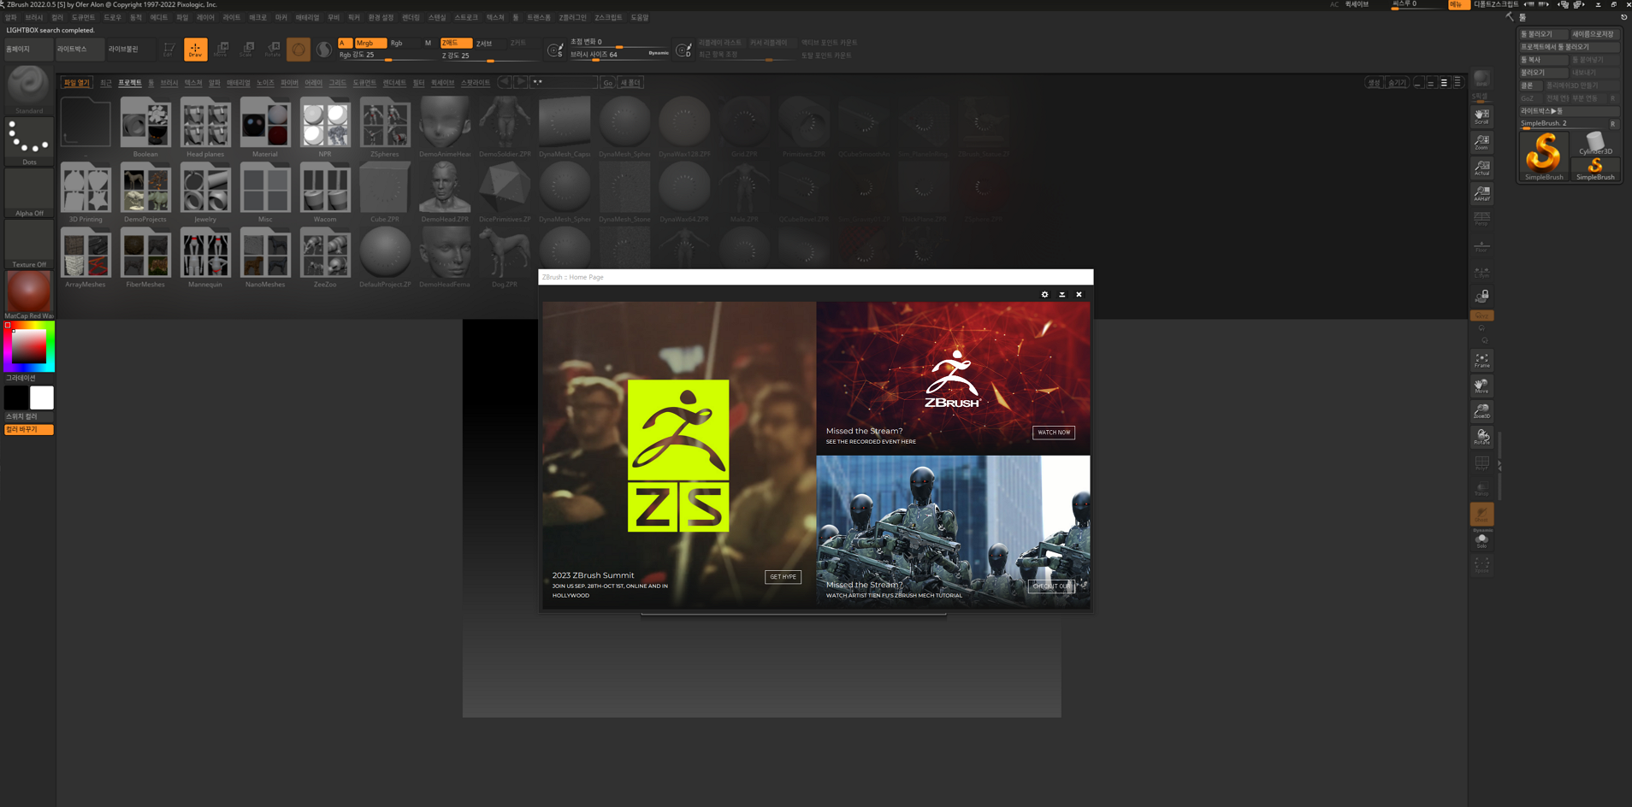Click the BPR render icon
This screenshot has height=807, width=1632.
[x=1481, y=79]
